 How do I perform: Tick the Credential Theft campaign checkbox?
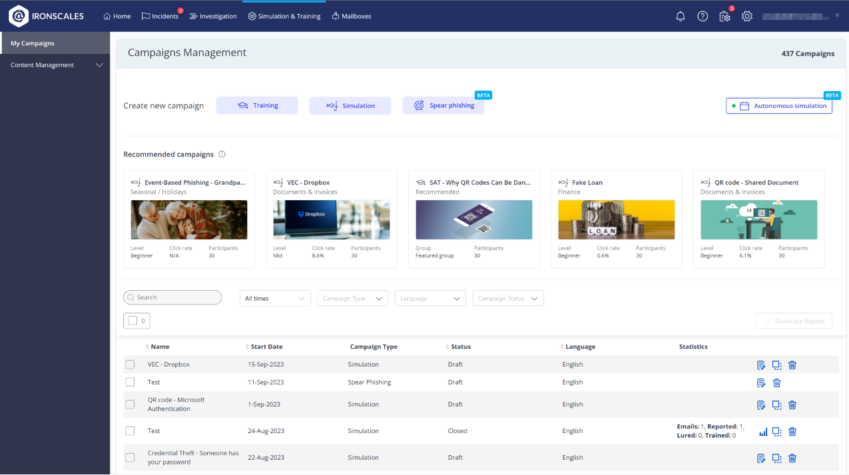coord(130,458)
